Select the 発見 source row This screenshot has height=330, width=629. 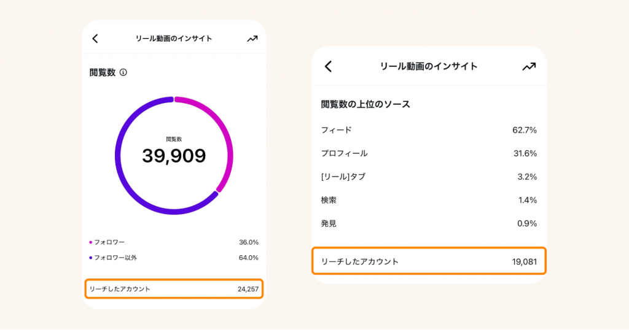[429, 223]
